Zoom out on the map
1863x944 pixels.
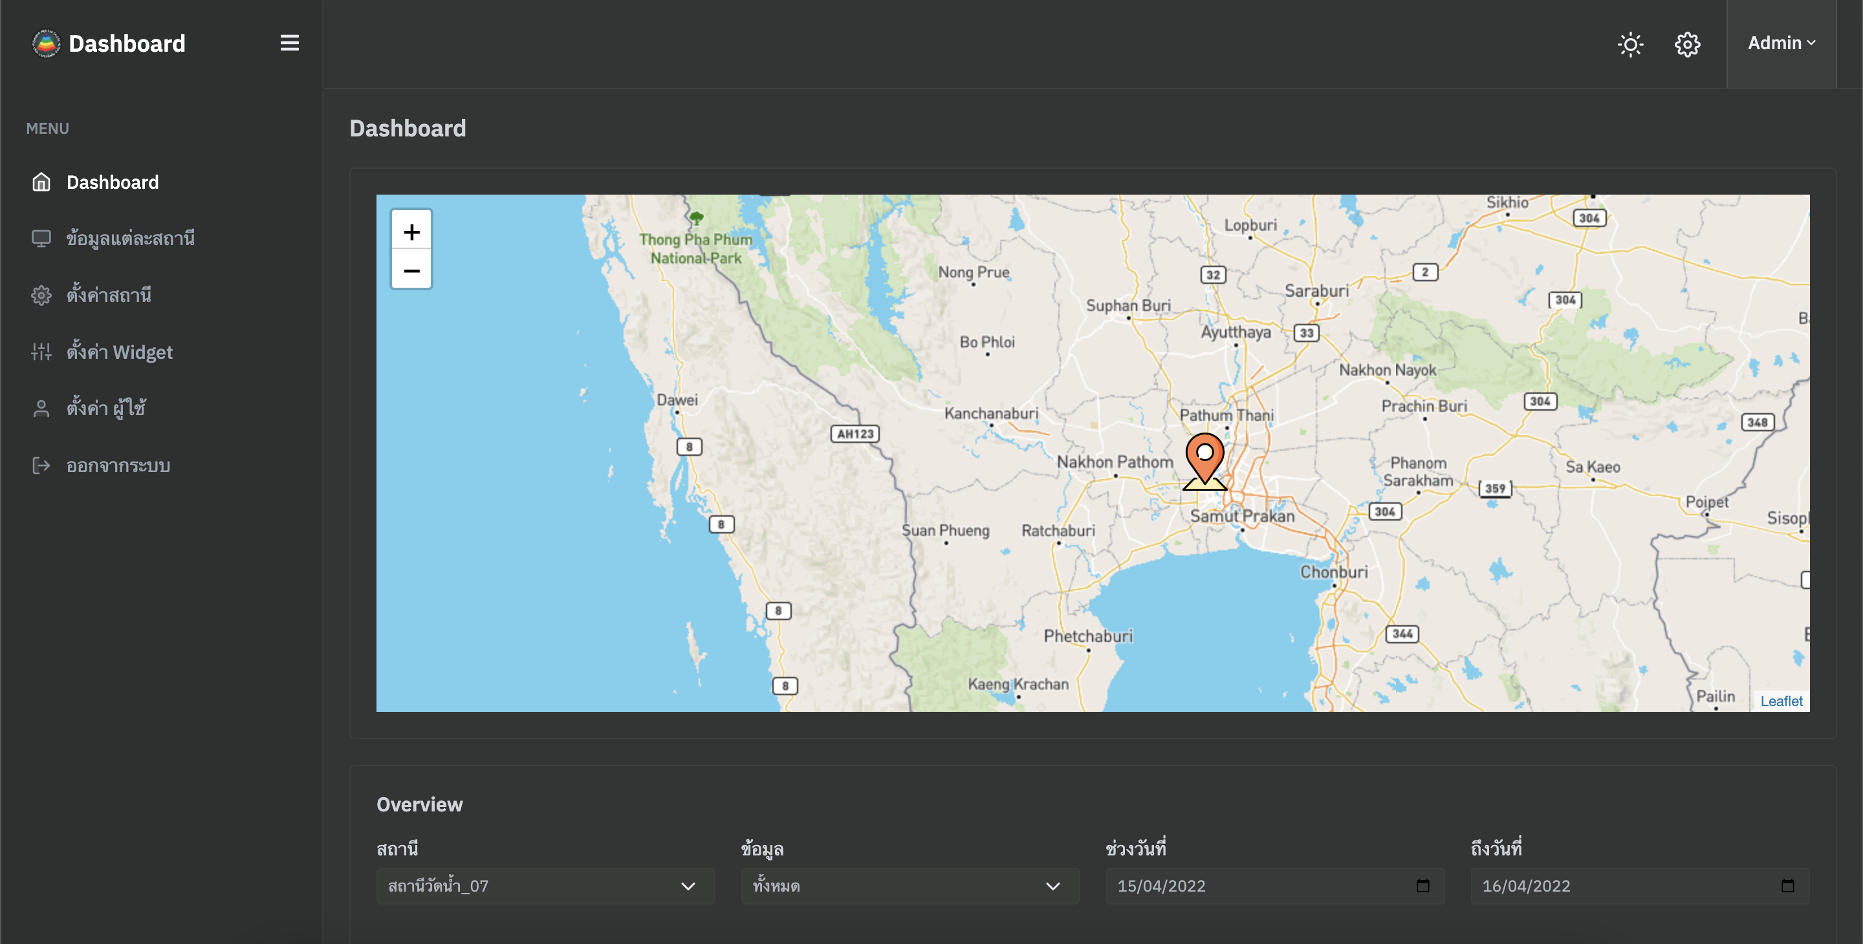(411, 270)
